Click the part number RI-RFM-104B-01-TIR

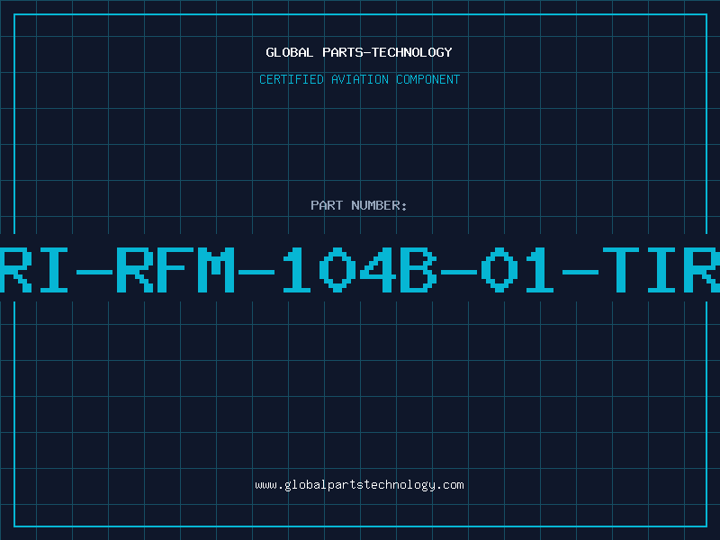(360, 270)
